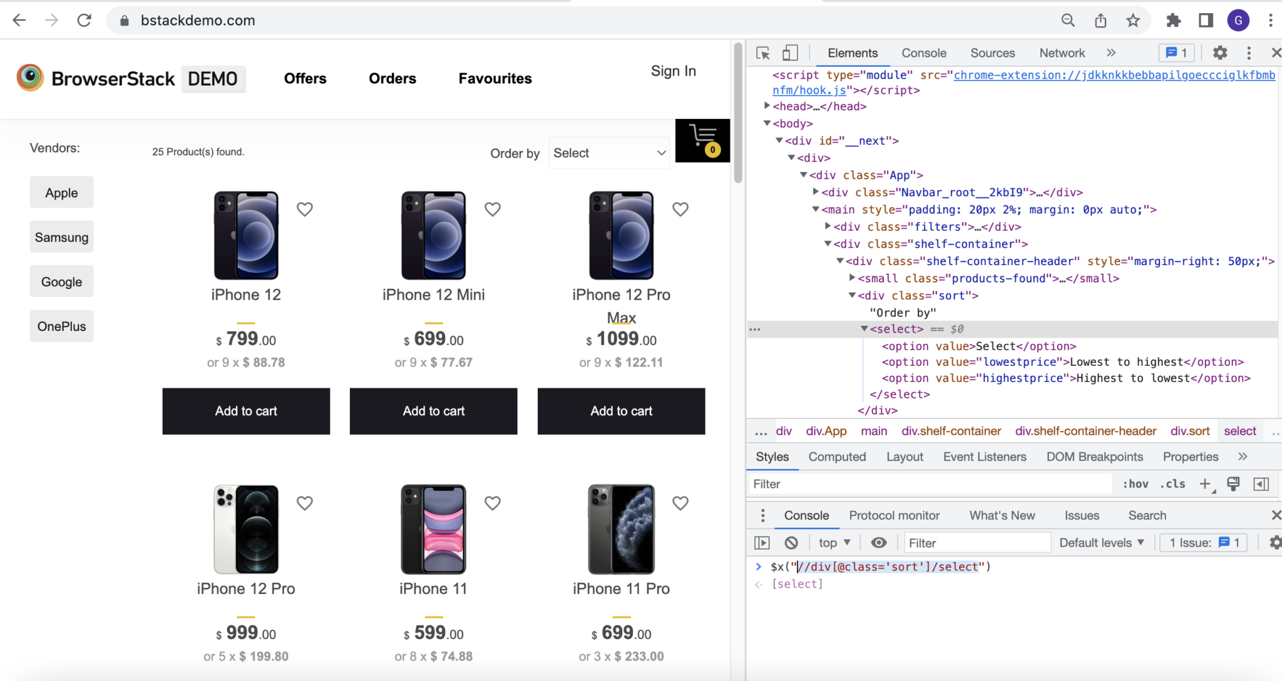Viewport: 1282px width, 681px height.
Task: Bookmark this page with the star icon
Action: point(1133,21)
